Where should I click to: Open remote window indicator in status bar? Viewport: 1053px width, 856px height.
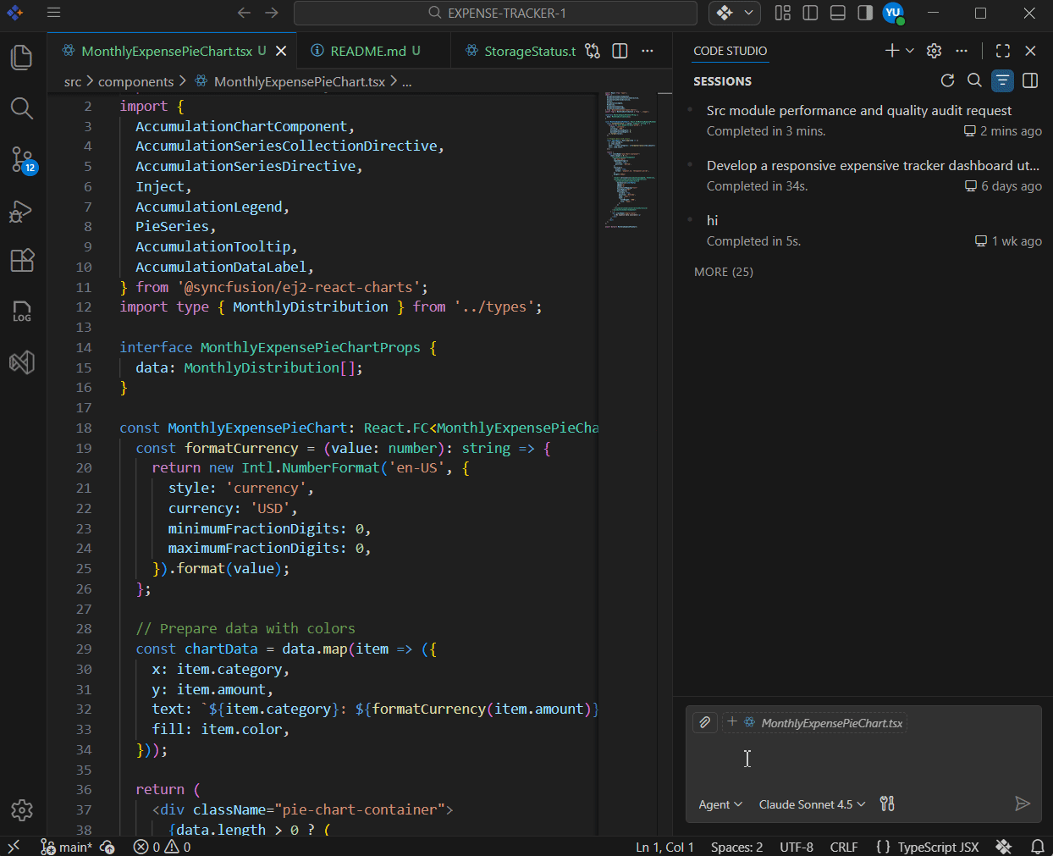point(14,847)
